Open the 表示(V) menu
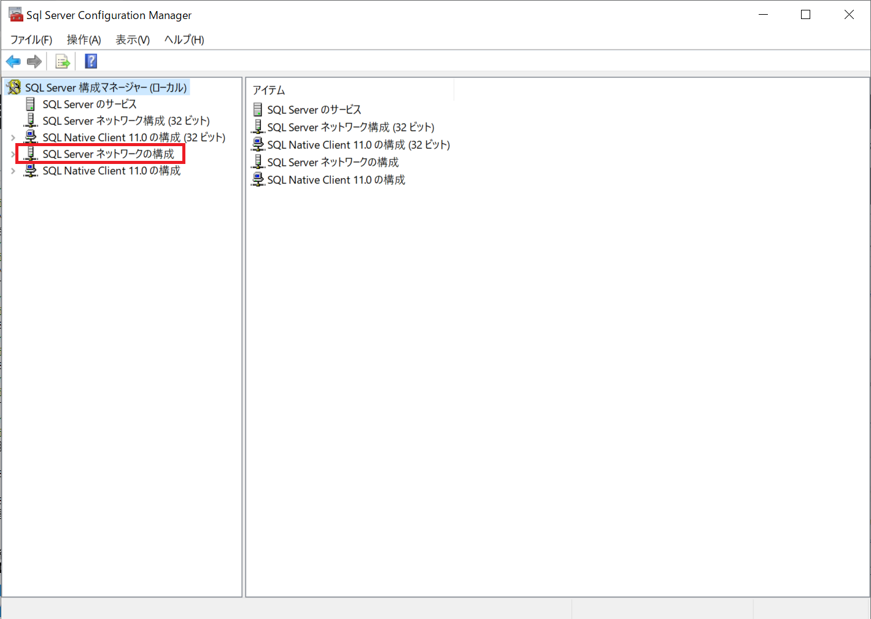 133,40
